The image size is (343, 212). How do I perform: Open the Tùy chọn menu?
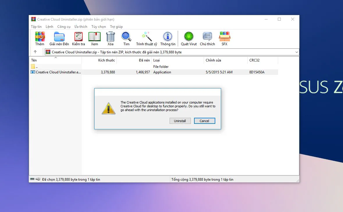pyautogui.click(x=99, y=27)
